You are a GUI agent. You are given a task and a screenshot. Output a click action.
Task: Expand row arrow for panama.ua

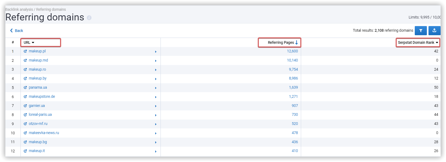tap(156, 88)
